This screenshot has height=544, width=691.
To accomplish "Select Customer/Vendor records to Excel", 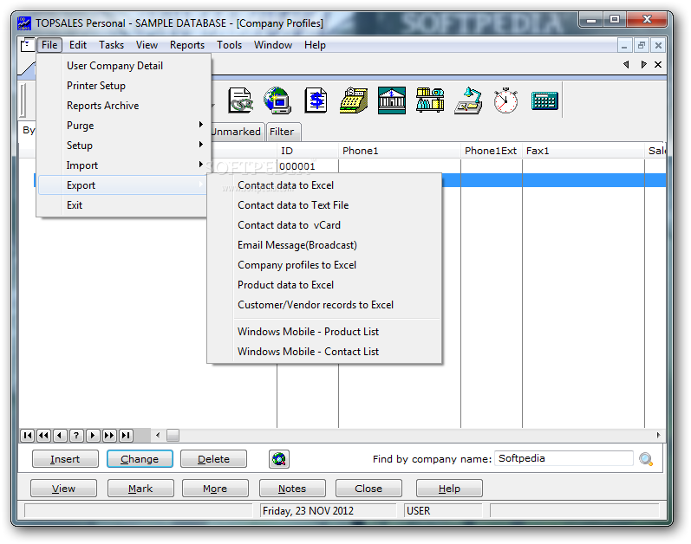I will (325, 305).
